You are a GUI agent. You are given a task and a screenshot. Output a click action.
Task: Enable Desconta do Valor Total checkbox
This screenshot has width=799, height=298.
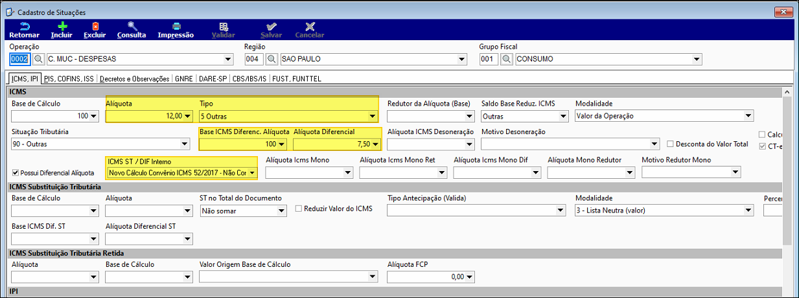(671, 144)
